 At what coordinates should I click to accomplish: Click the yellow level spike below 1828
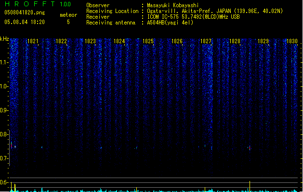[x=250, y=186]
